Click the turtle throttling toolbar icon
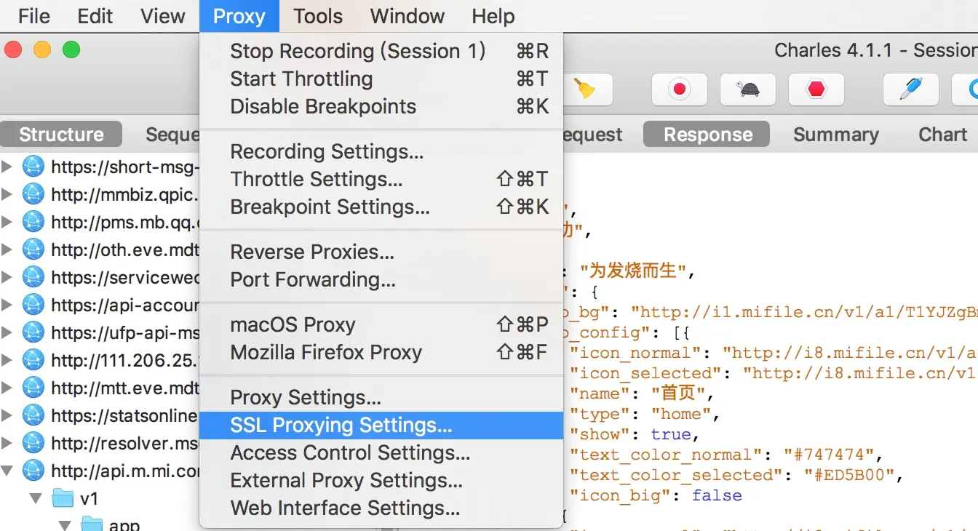The image size is (978, 531). (x=747, y=89)
